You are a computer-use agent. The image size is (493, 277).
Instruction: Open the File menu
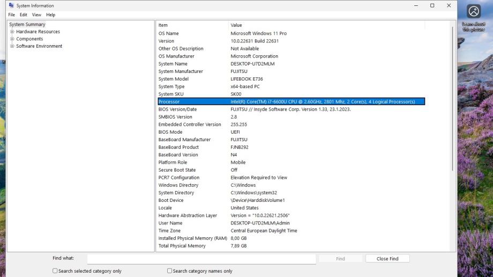pyautogui.click(x=12, y=14)
